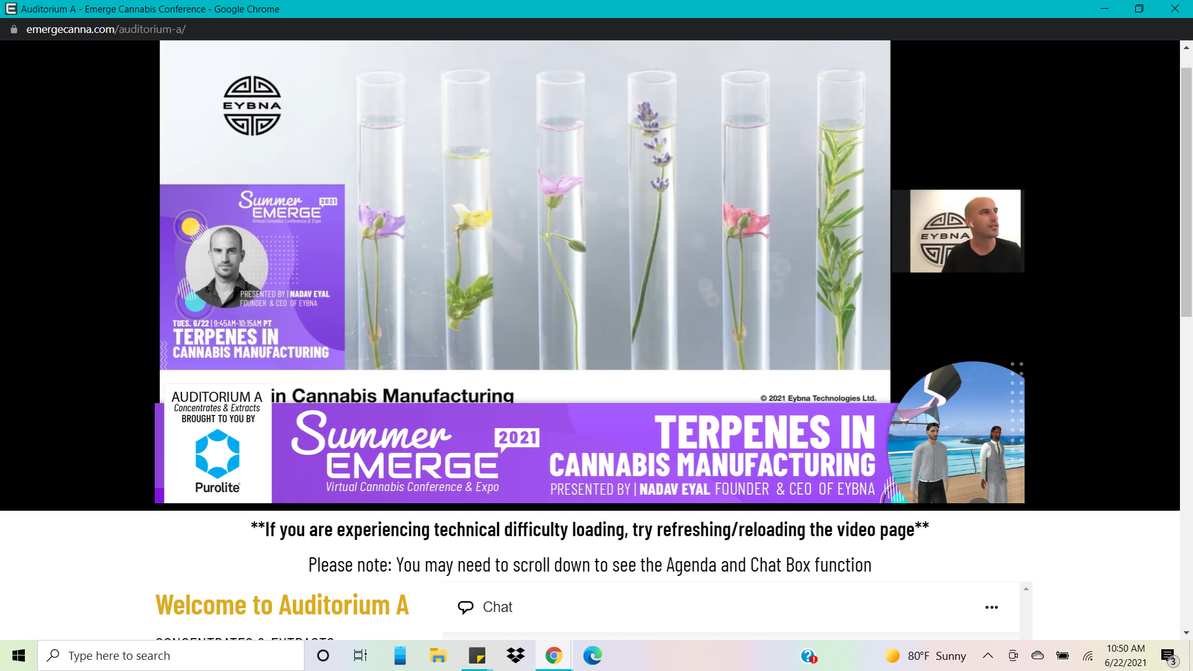
Task: Click the page address bar URL
Action: [x=106, y=29]
